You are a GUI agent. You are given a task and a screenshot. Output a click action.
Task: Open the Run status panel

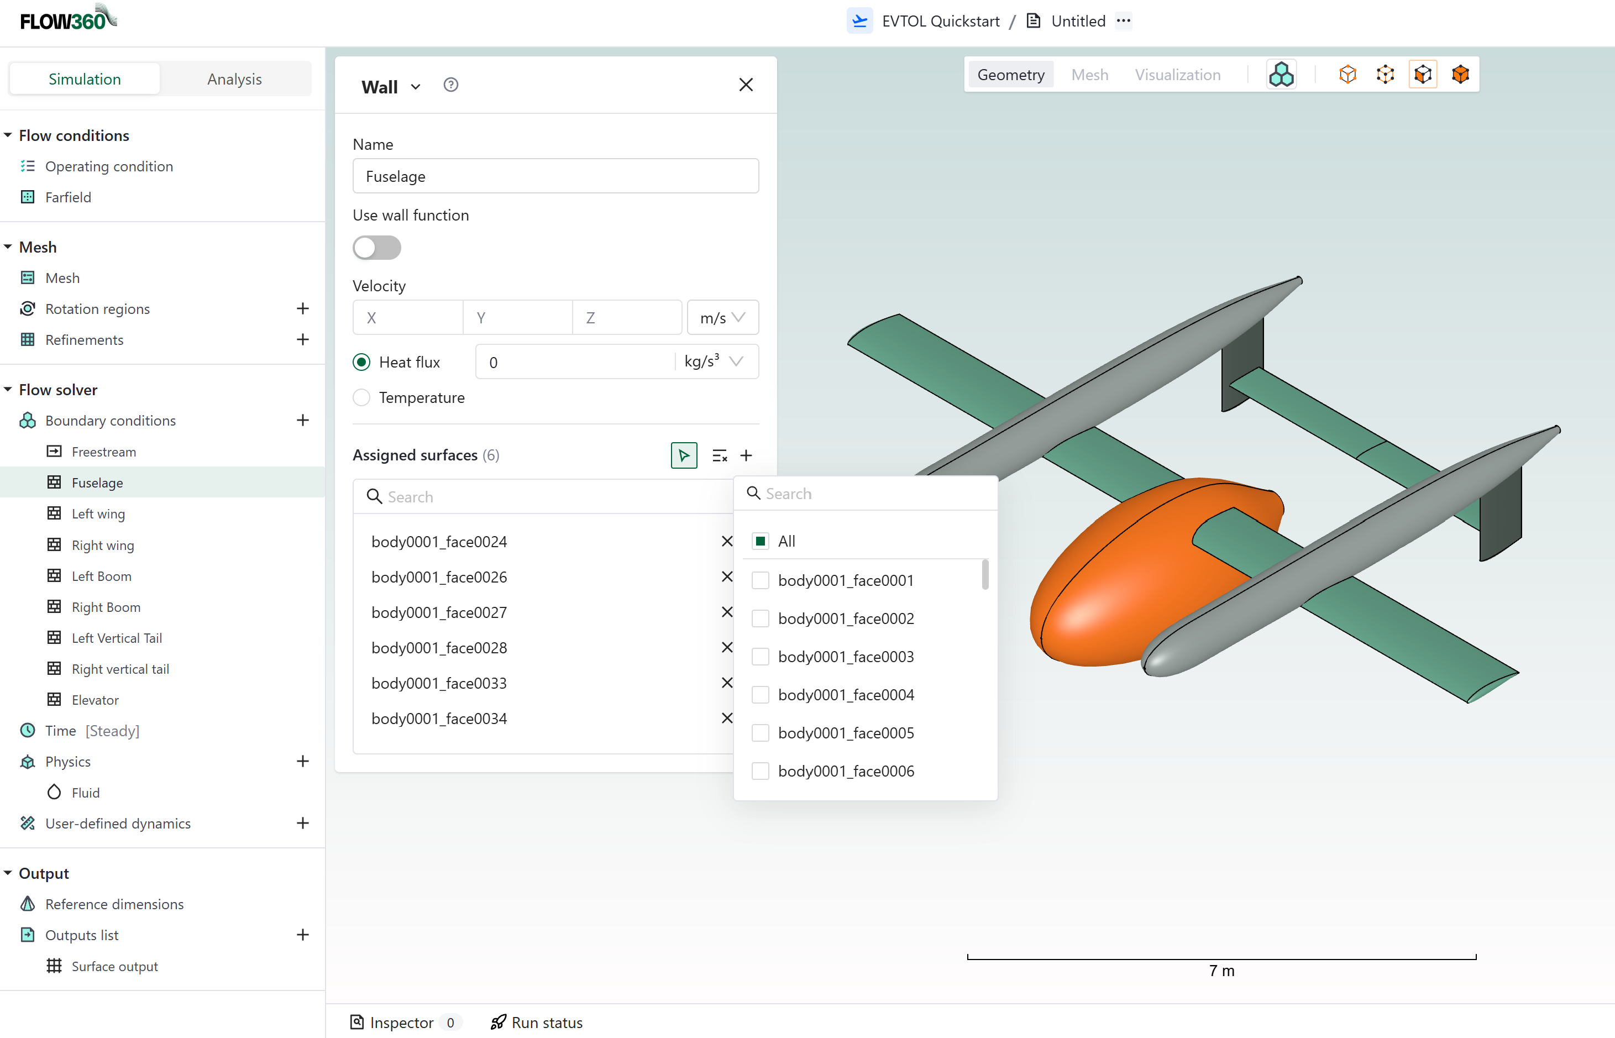537,1023
